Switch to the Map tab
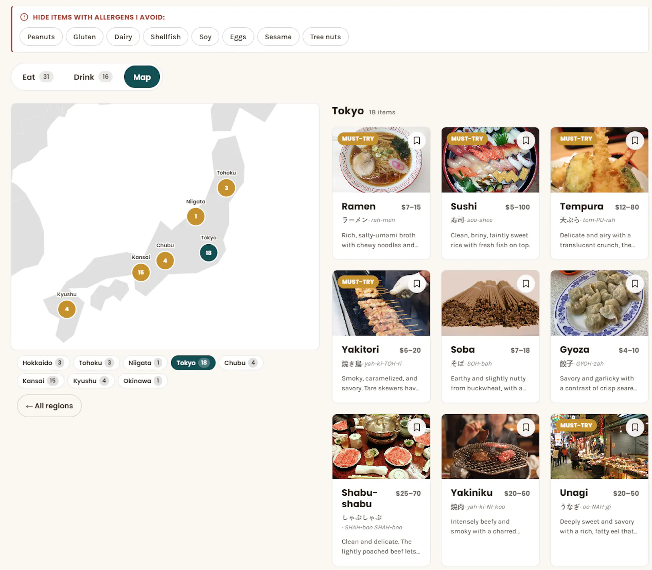This screenshot has height=570, width=652. point(142,77)
